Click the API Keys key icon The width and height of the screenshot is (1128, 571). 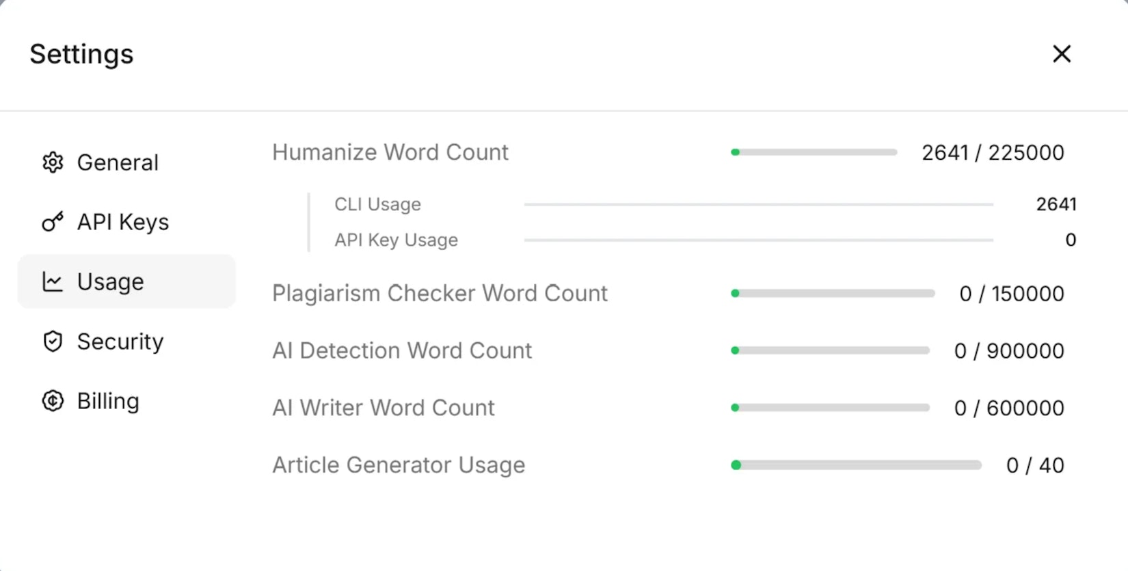[53, 222]
